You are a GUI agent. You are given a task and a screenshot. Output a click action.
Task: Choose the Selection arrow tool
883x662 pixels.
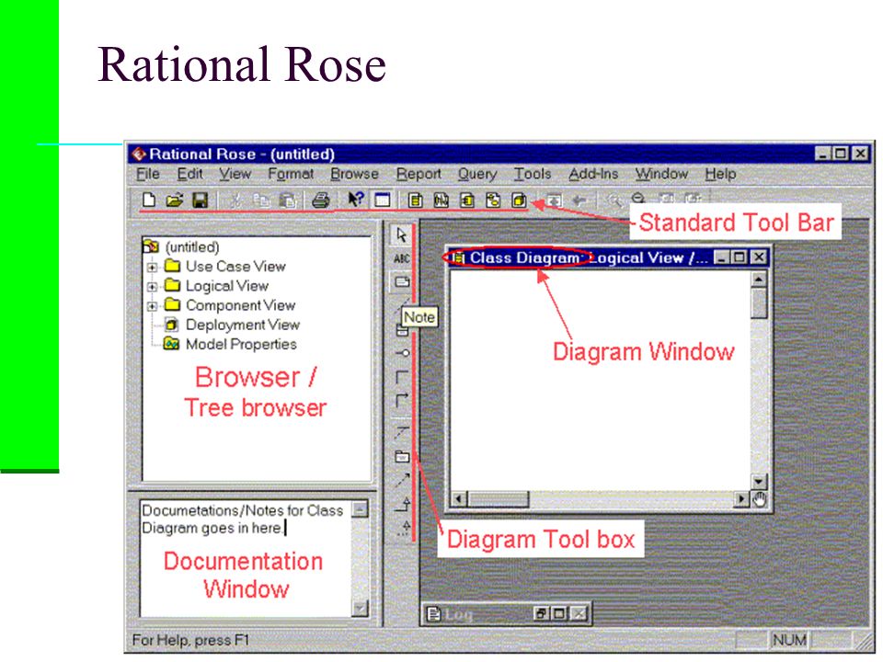coord(402,234)
